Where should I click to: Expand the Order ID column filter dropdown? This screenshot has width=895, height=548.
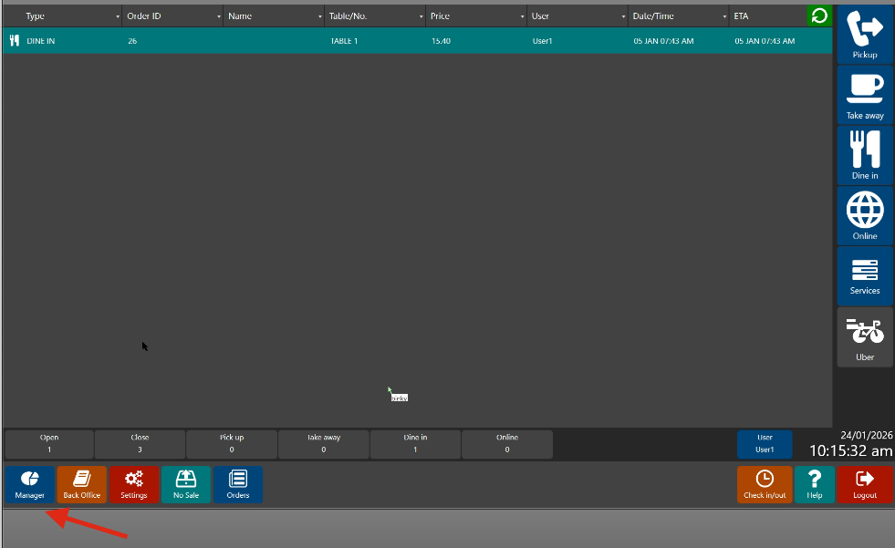point(219,16)
